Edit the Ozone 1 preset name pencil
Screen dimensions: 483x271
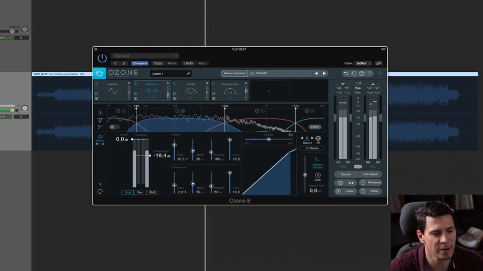pyautogui.click(x=188, y=74)
